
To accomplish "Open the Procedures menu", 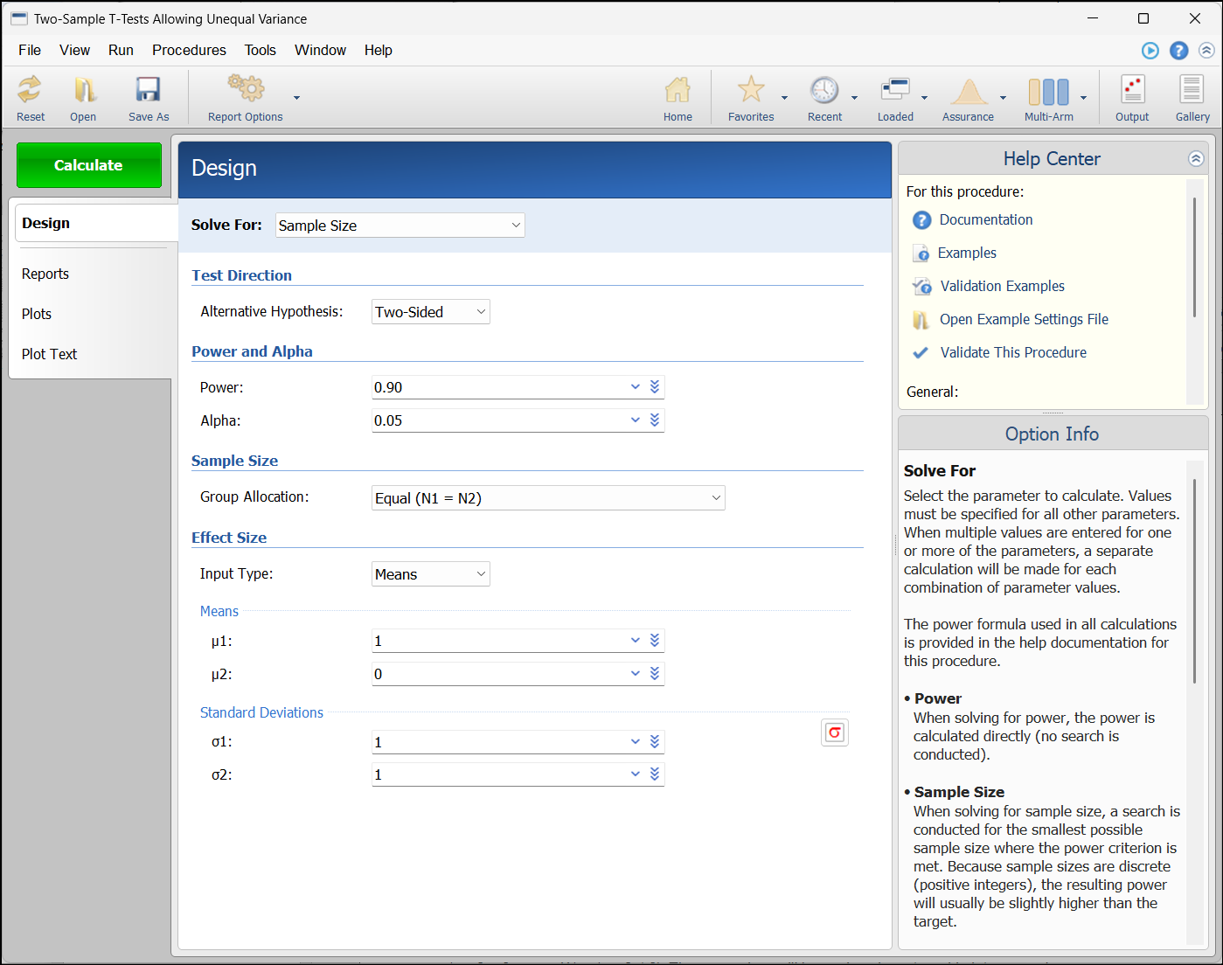I will (x=189, y=51).
